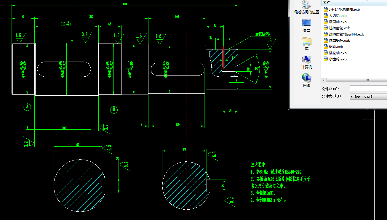Click the 文件名(N) file name field
387x220 pixels.
coord(368,89)
